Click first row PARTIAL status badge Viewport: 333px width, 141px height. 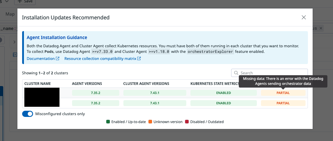coord(283,93)
